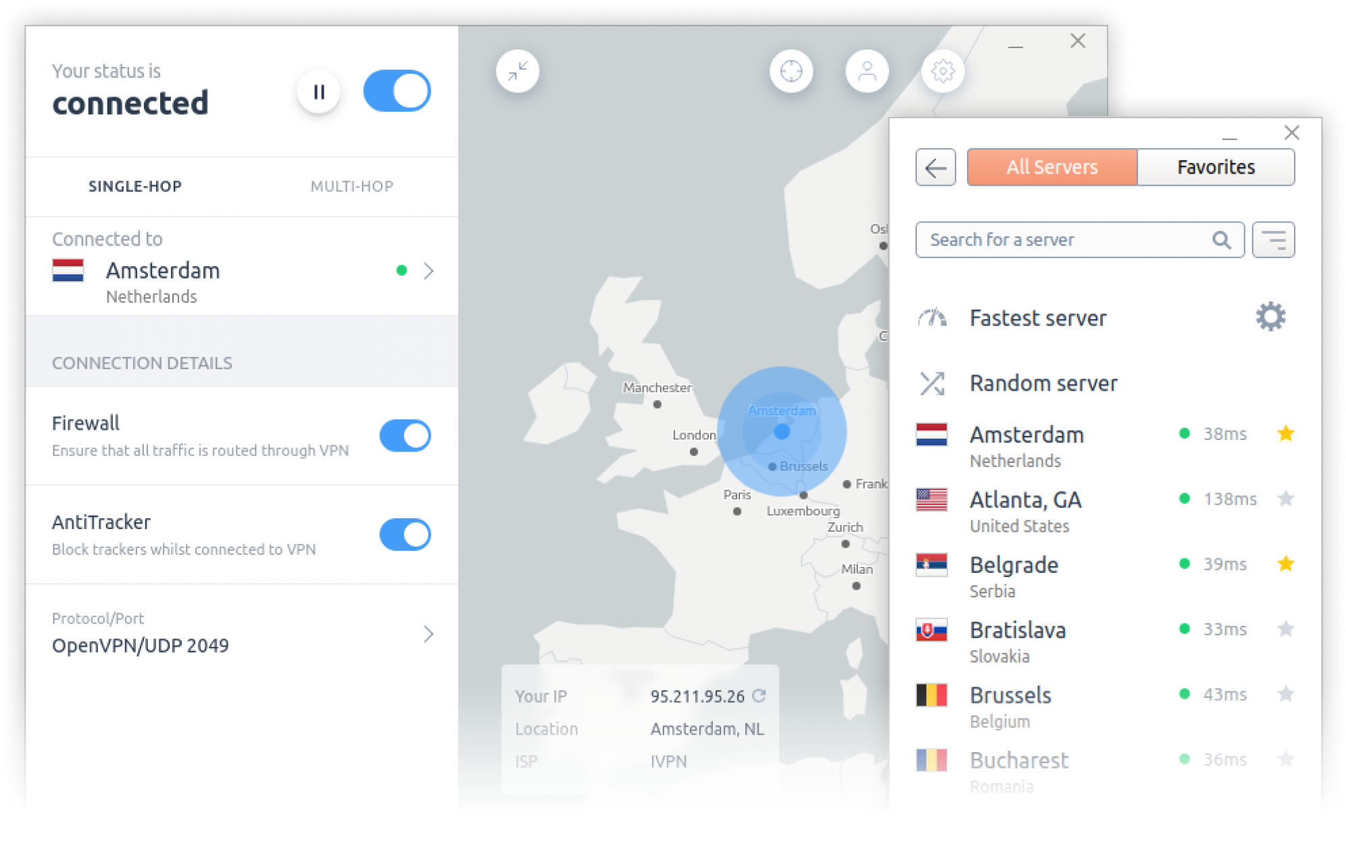Minimize the server list window
Screen dimensions: 1346x865
coord(1229,138)
